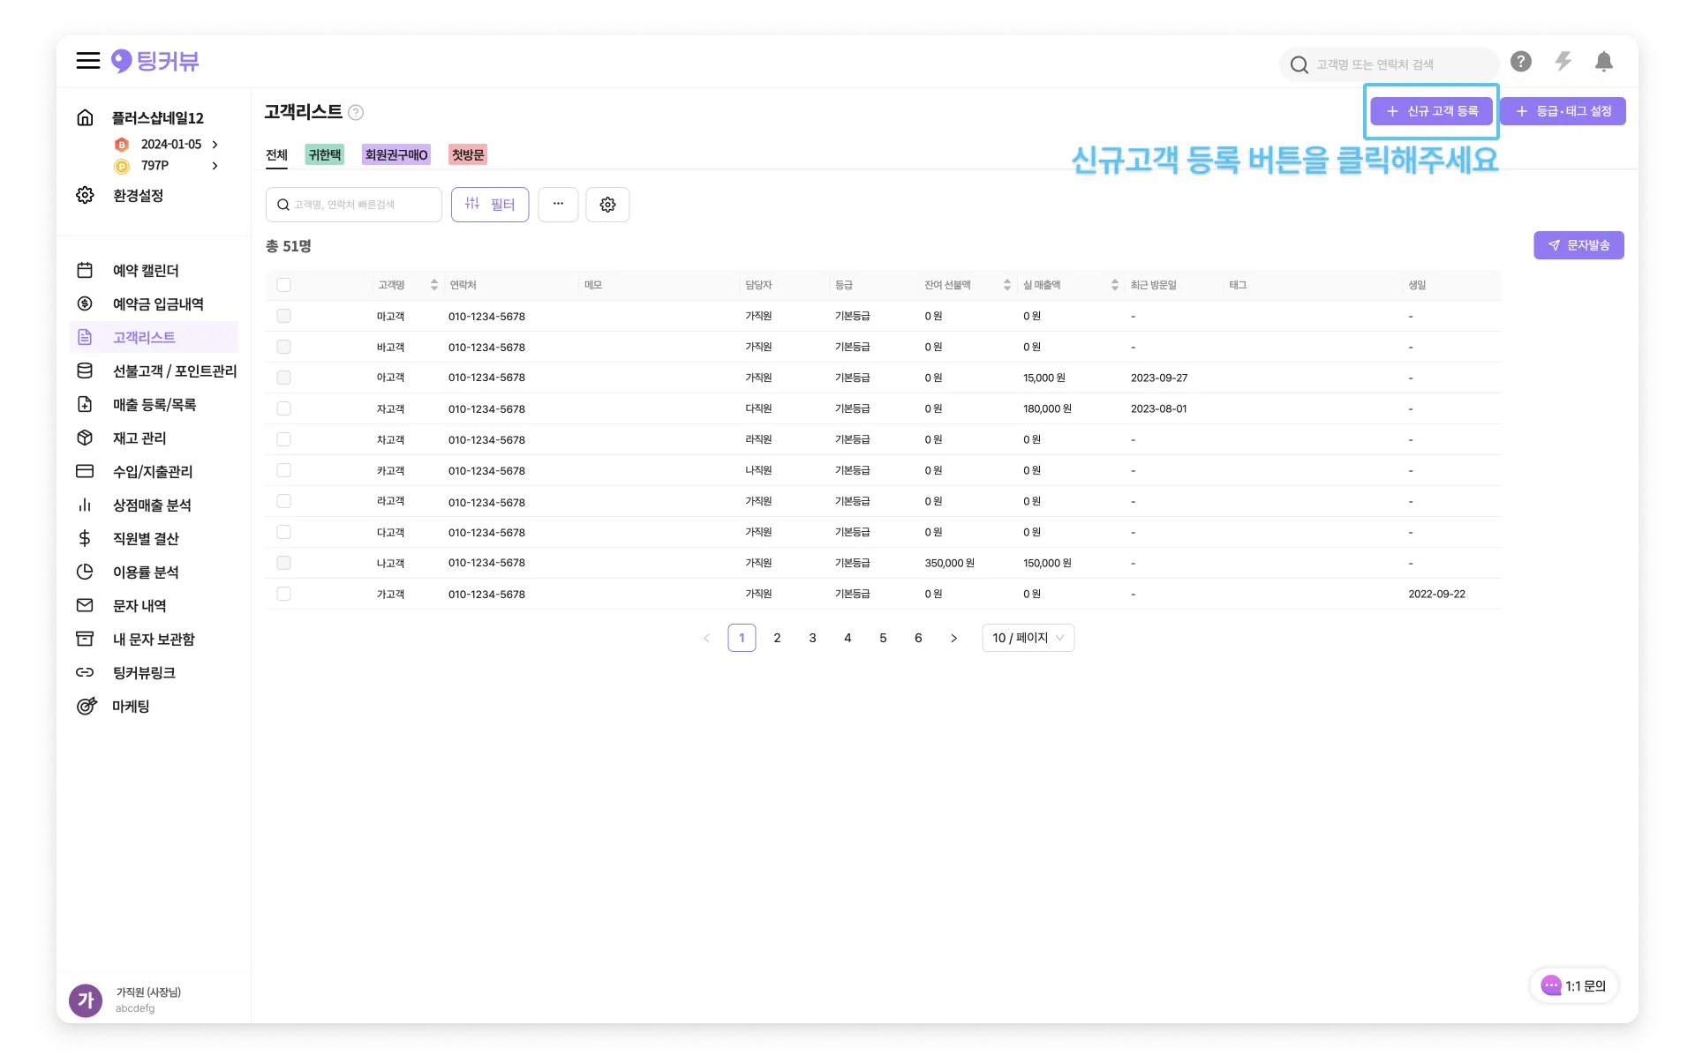Toggle the select-all header checkbox
The width and height of the screenshot is (1695, 1063).
[x=283, y=285]
